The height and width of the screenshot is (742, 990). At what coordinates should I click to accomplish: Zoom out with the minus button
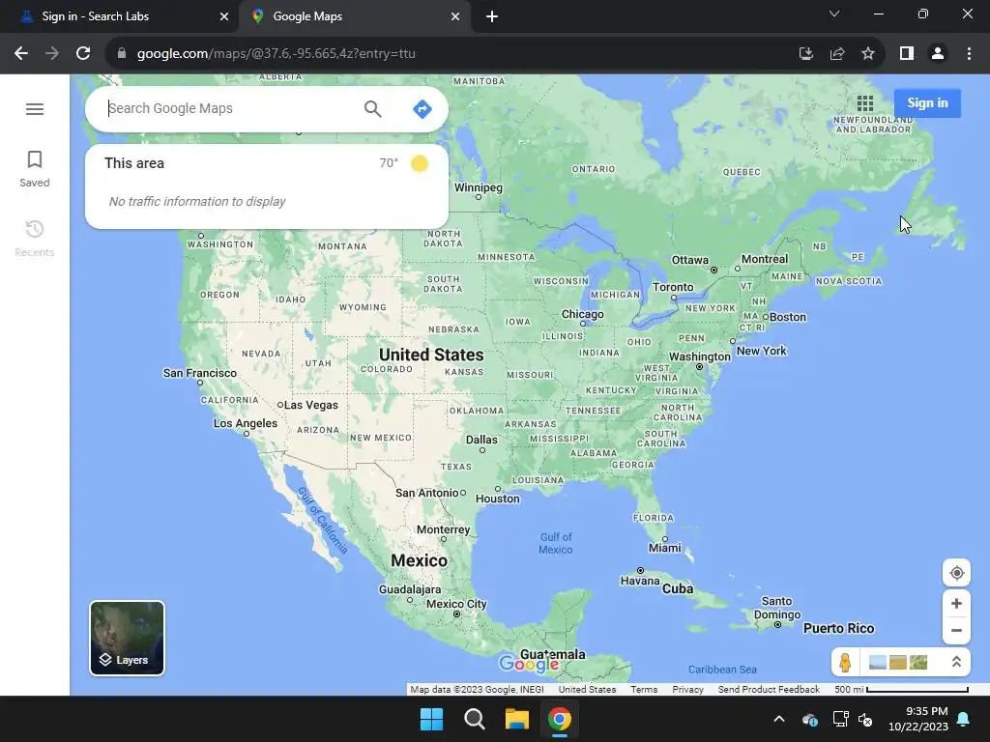[956, 630]
